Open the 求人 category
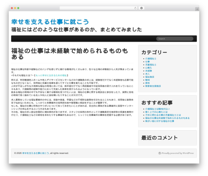This screenshot has height=176, width=208. coord(147,74)
